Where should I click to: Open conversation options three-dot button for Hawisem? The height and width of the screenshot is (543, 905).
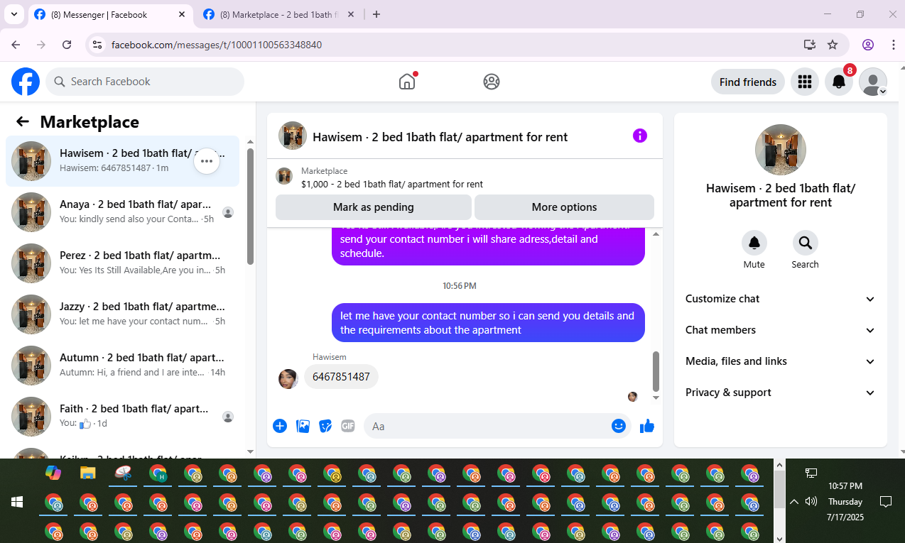click(207, 161)
